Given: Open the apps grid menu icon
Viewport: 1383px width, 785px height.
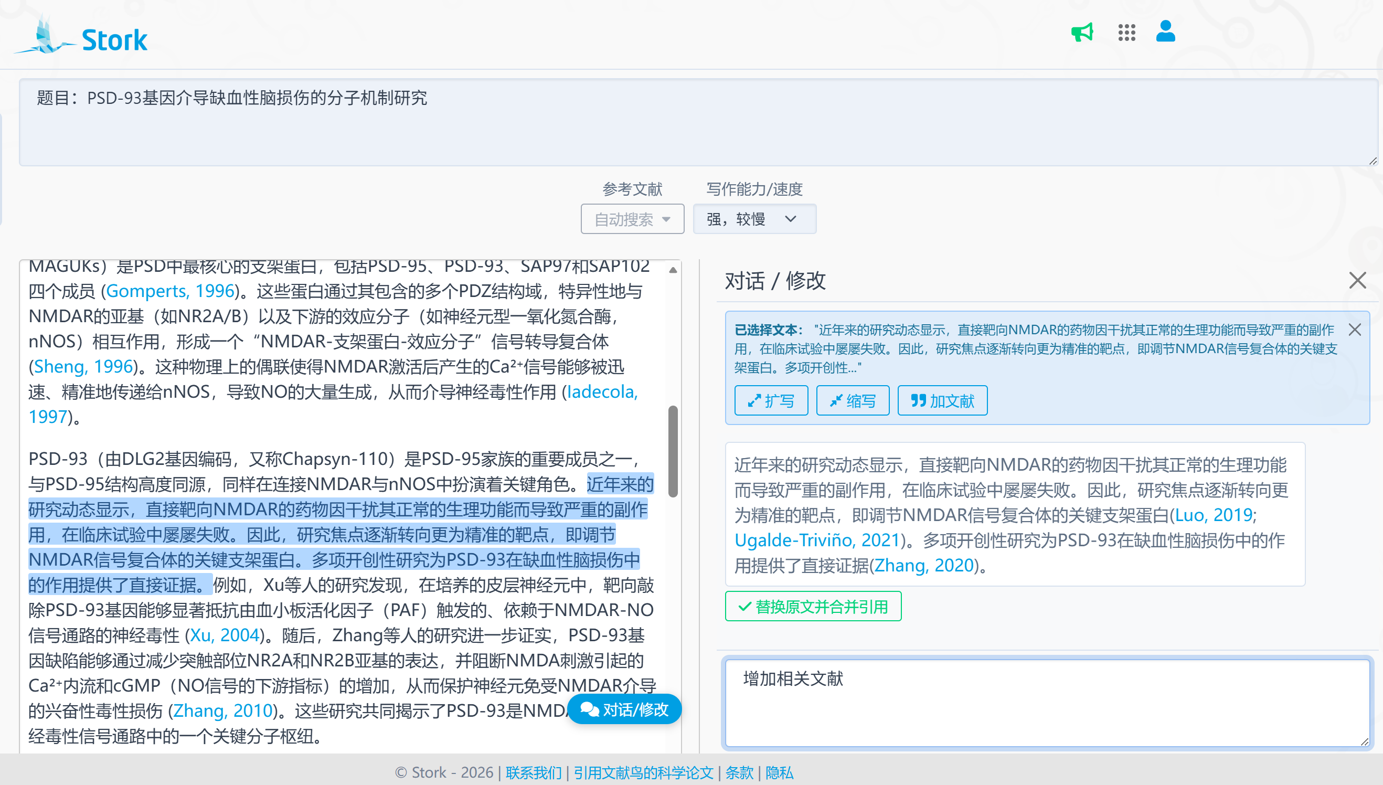Looking at the screenshot, I should [1126, 33].
